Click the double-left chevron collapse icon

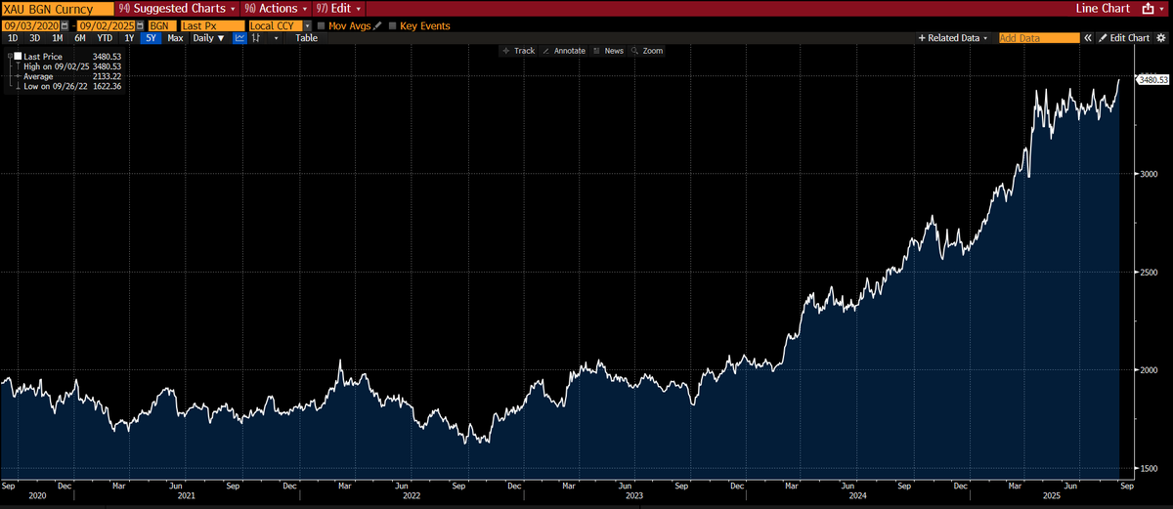pos(1088,38)
